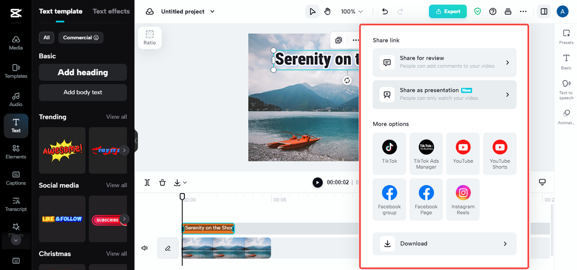Share to YouTube
577x270 pixels.
(463, 153)
